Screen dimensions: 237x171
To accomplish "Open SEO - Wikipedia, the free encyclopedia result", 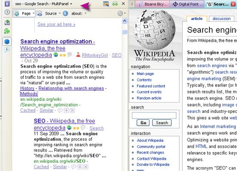I will 64,124.
